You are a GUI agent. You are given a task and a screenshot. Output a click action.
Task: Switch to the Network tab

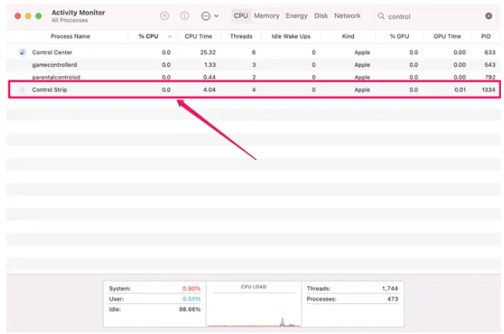[347, 15]
